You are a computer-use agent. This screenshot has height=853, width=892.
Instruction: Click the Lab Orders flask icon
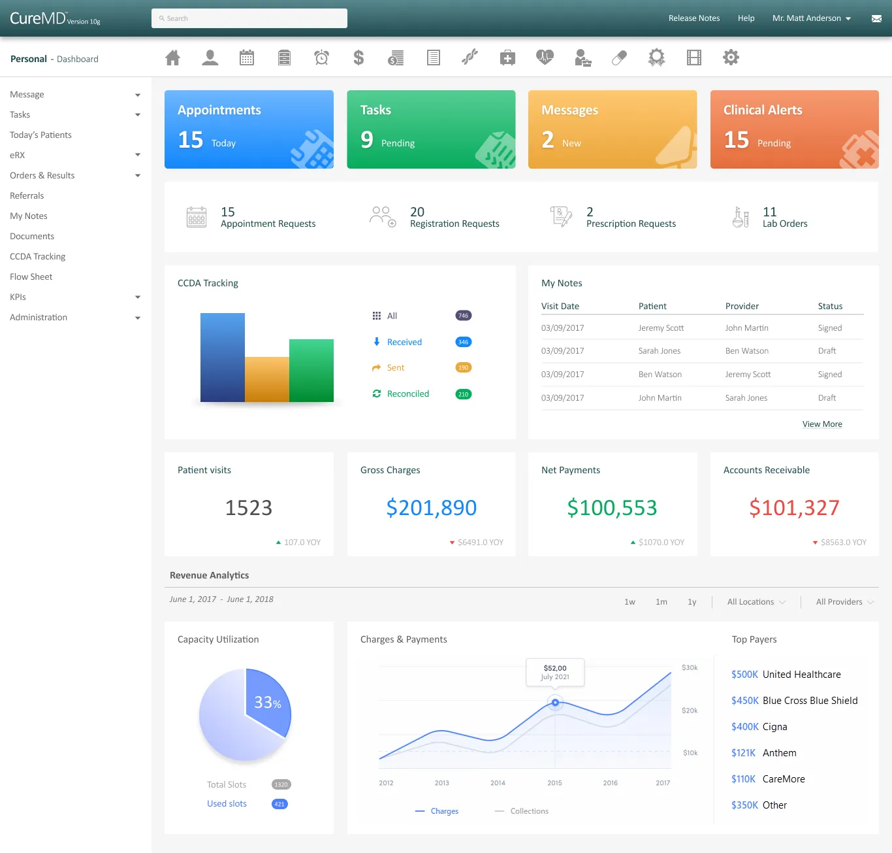(x=741, y=217)
